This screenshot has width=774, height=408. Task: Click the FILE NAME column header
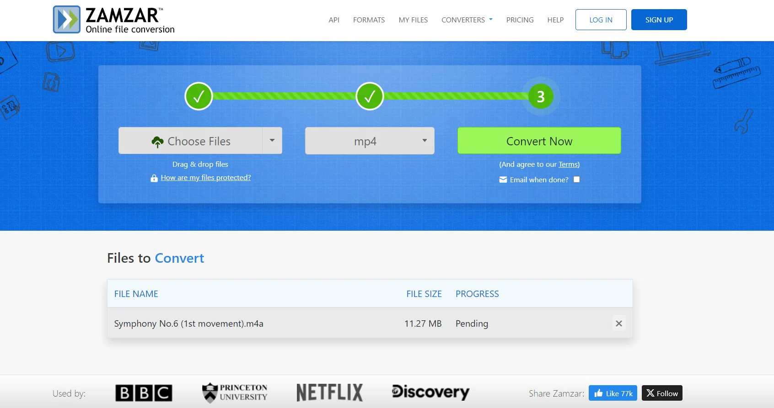click(x=136, y=294)
